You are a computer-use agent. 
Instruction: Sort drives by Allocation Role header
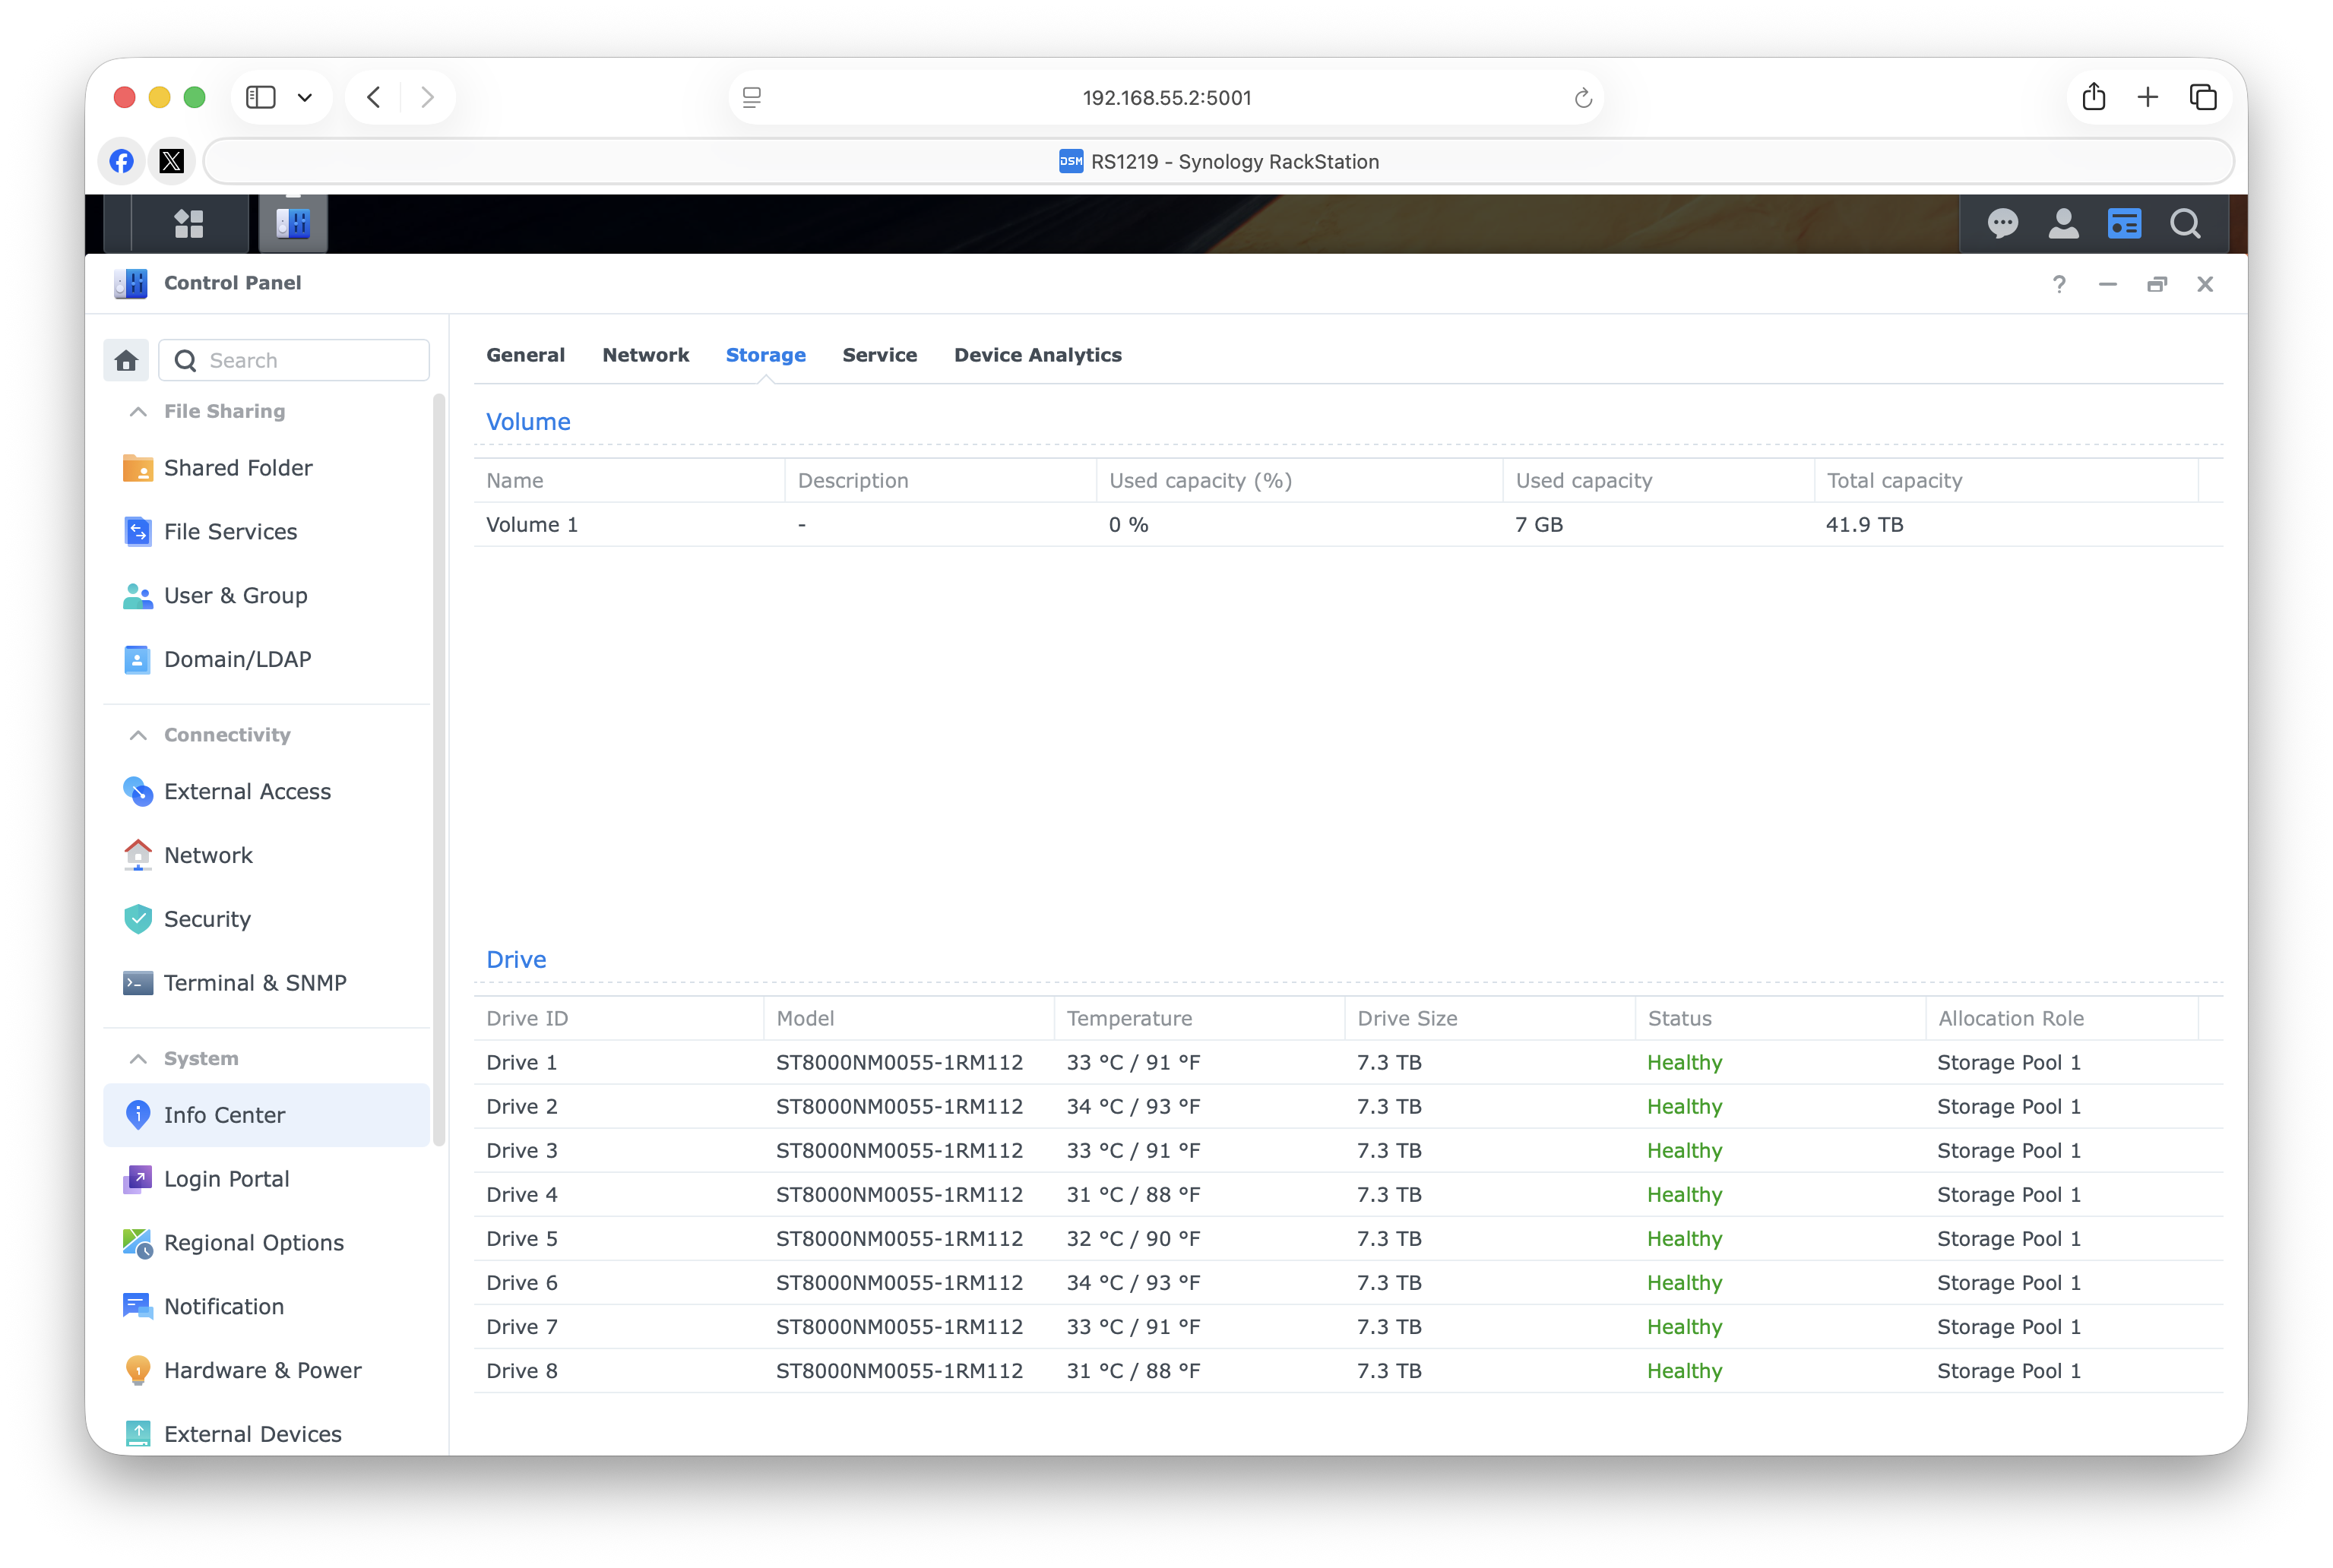(2061, 1019)
